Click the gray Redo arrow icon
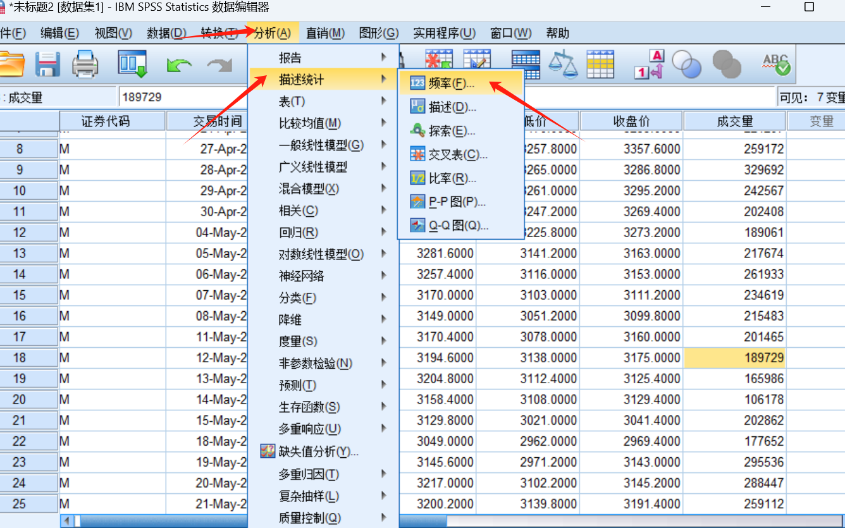This screenshot has width=845, height=528. pos(220,64)
